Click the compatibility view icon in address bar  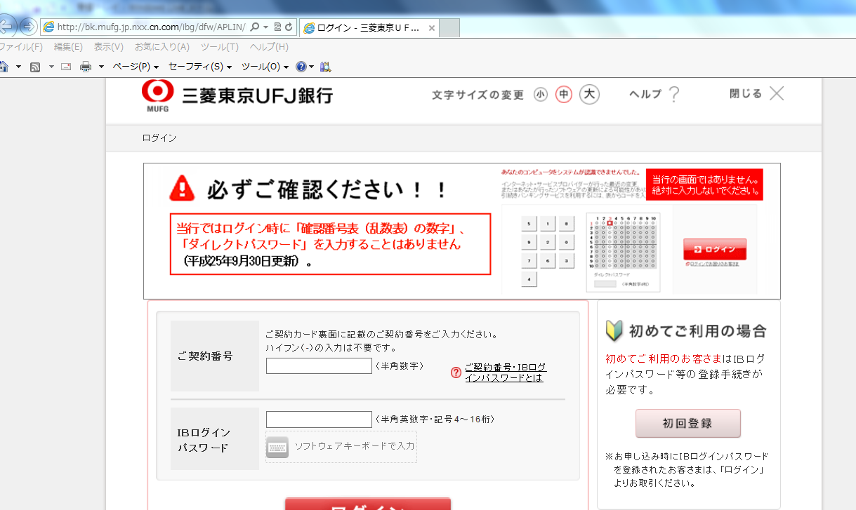(x=278, y=27)
